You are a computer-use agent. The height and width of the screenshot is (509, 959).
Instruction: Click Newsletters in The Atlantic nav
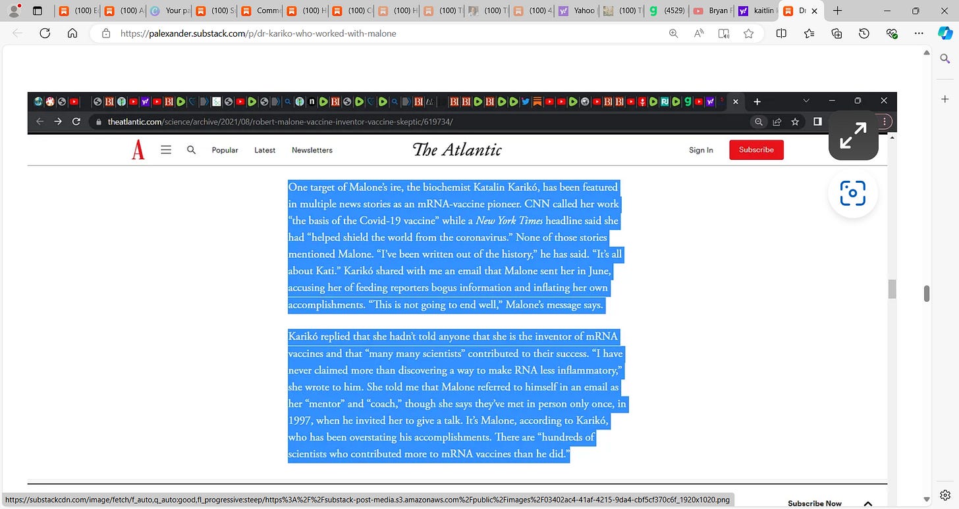coord(312,150)
